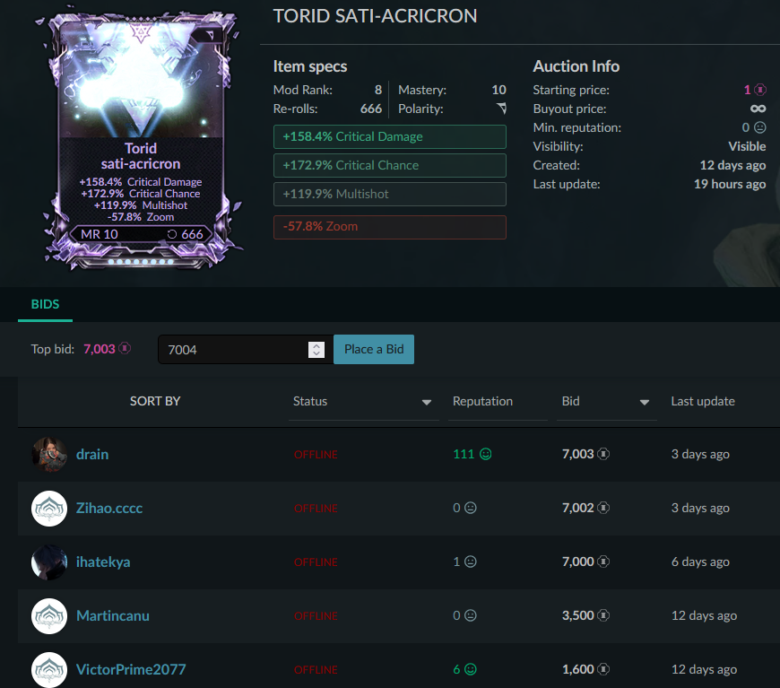The width and height of the screenshot is (780, 688).
Task: Select the +172.9% Critical Chance stat box
Action: click(x=389, y=166)
